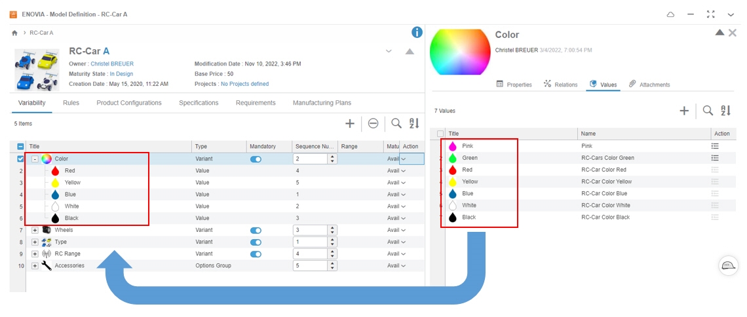Open action dropdown for Accessories row
Screen dimensions: 747x317
404,266
